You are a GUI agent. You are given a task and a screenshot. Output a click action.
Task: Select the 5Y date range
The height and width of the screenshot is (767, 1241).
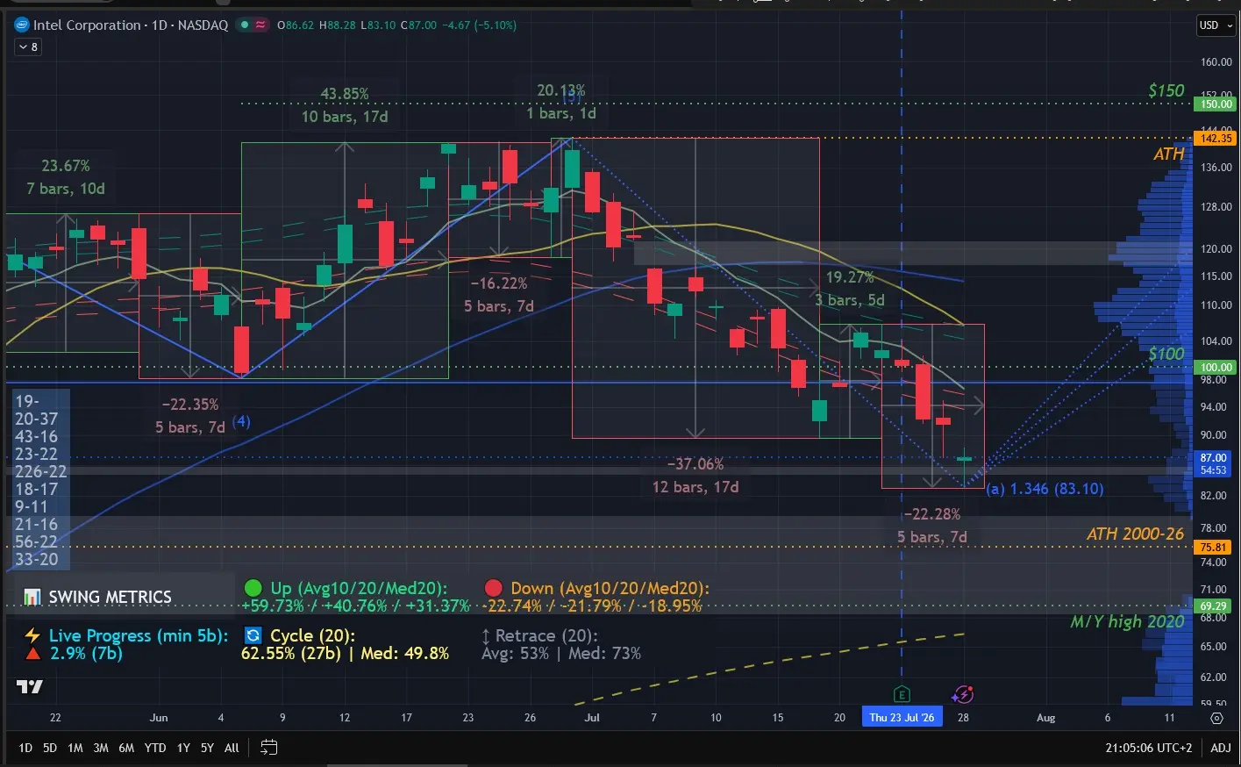pos(207,748)
